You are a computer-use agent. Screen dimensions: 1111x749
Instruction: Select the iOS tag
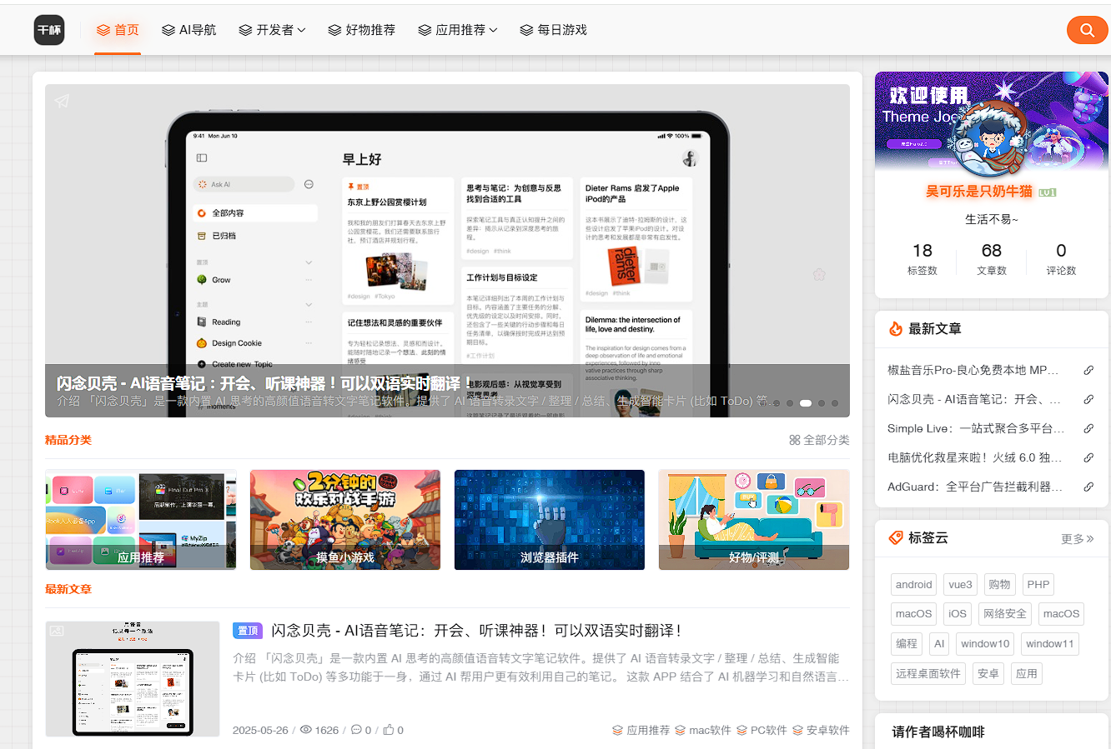tap(958, 614)
